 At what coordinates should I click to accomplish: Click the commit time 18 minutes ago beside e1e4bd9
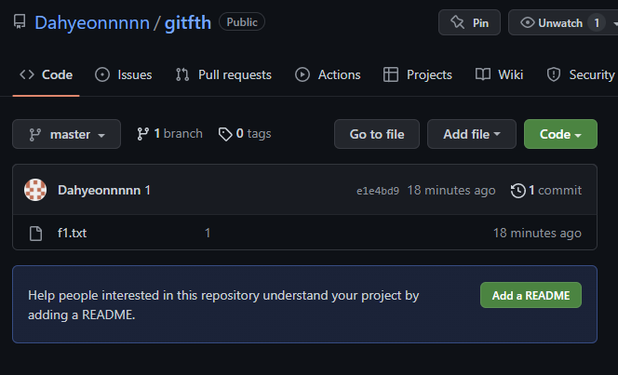(451, 190)
